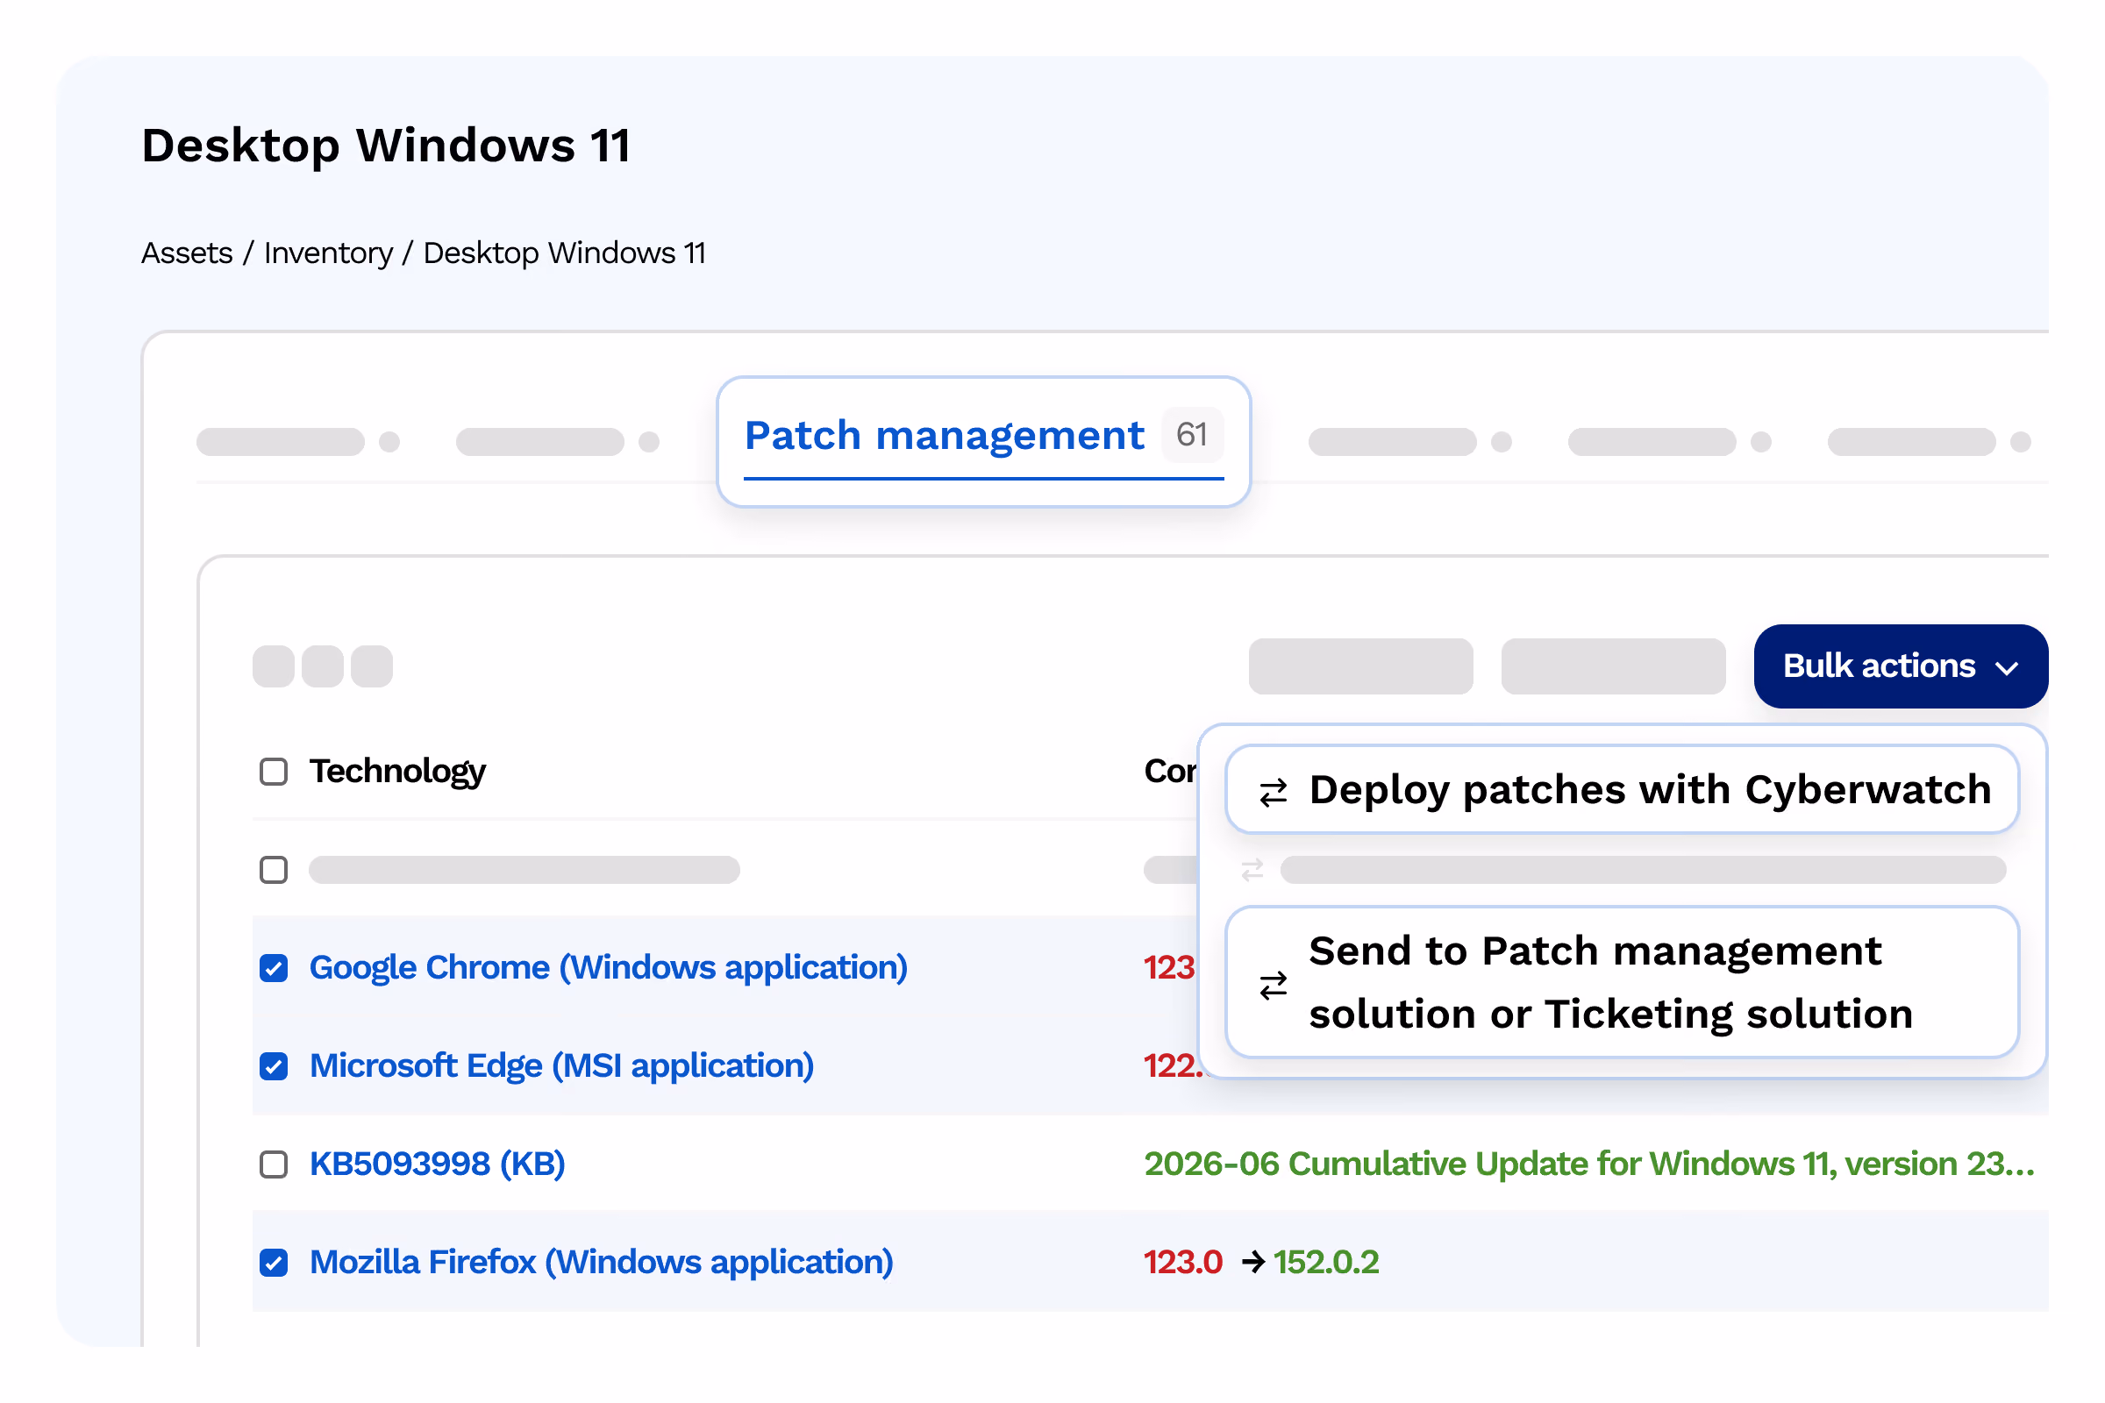The height and width of the screenshot is (1403, 2105).
Task: Click Desktop Windows 11 breadcrumb item
Action: click(x=565, y=253)
